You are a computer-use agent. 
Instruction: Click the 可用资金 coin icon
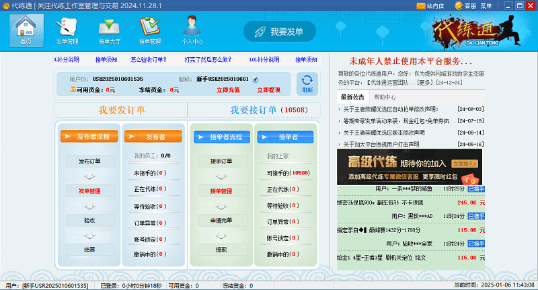click(x=73, y=89)
